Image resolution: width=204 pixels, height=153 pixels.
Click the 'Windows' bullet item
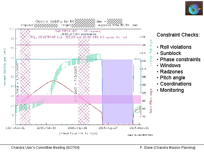[170, 65]
